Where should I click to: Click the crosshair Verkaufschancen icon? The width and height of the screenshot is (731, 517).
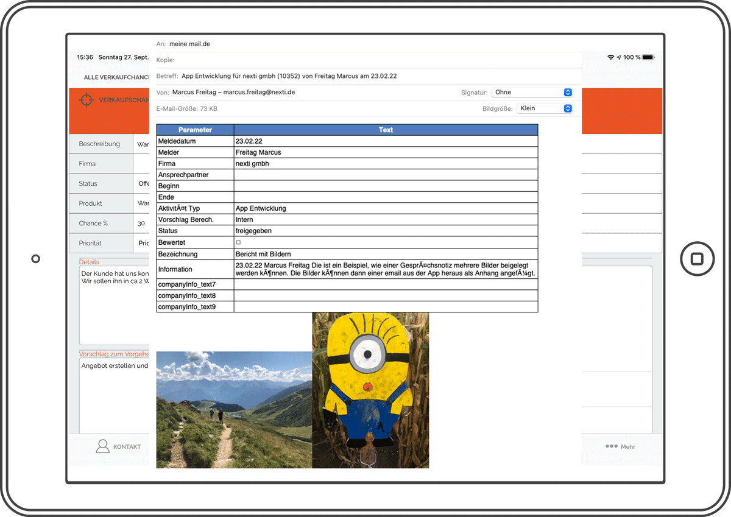pyautogui.click(x=87, y=99)
